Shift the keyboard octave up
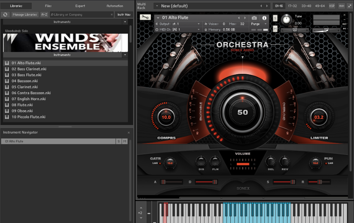 (x=141, y=208)
